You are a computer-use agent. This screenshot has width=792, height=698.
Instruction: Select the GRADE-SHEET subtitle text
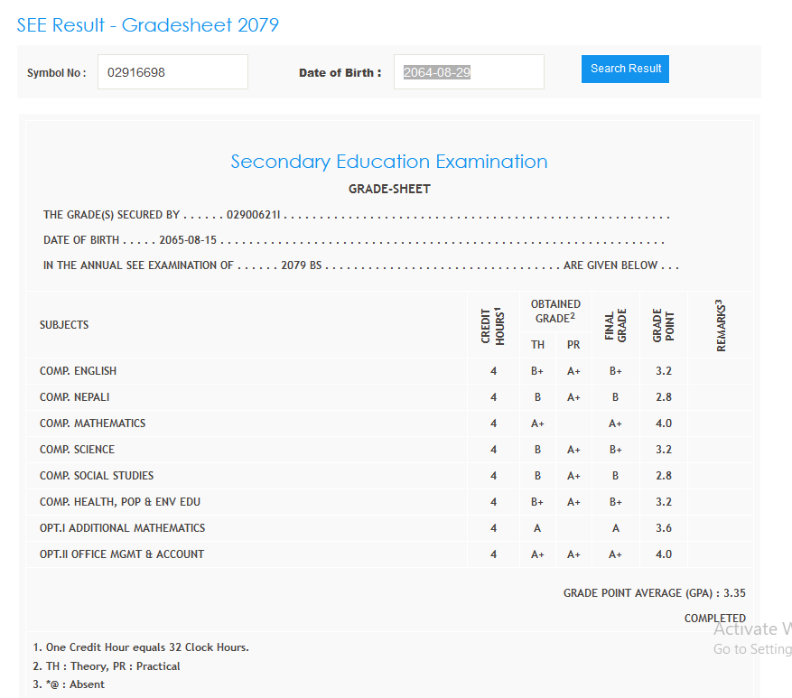(389, 190)
